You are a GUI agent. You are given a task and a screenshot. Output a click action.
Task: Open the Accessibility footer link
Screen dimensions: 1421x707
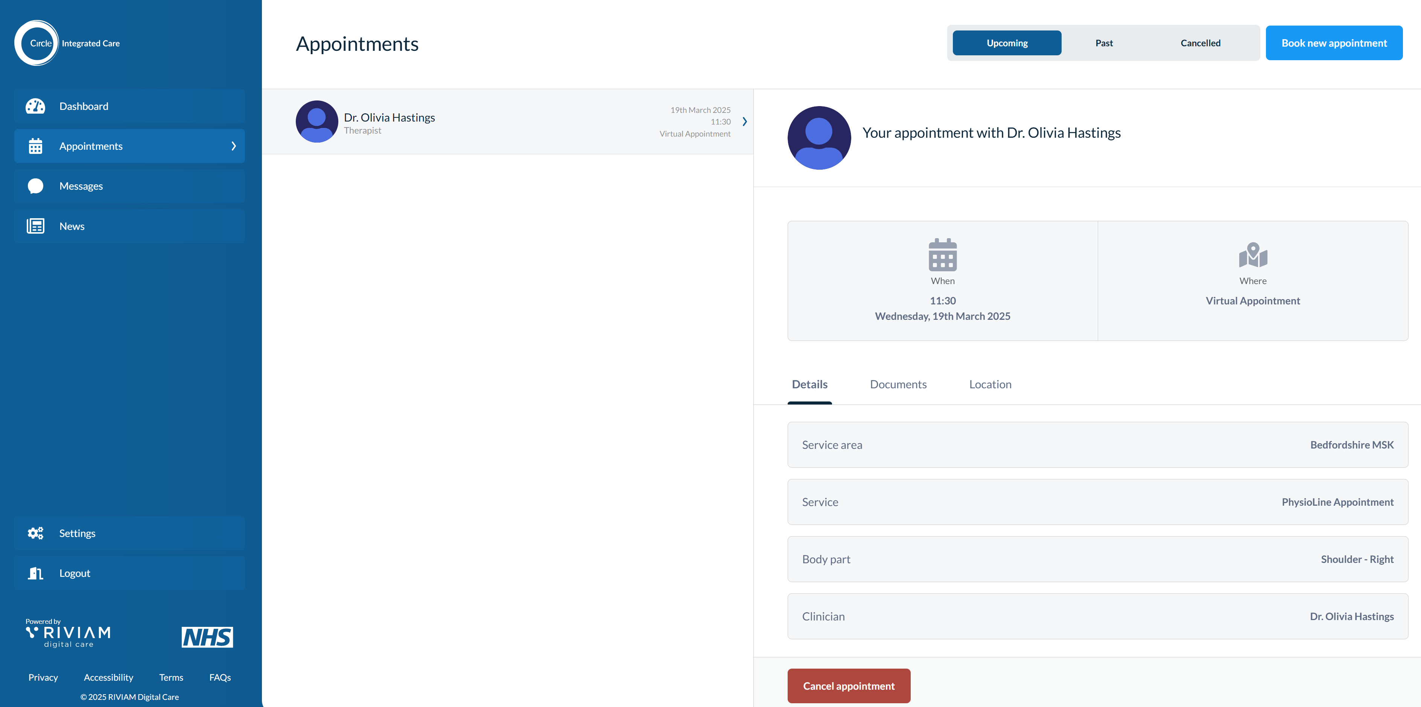tap(108, 677)
